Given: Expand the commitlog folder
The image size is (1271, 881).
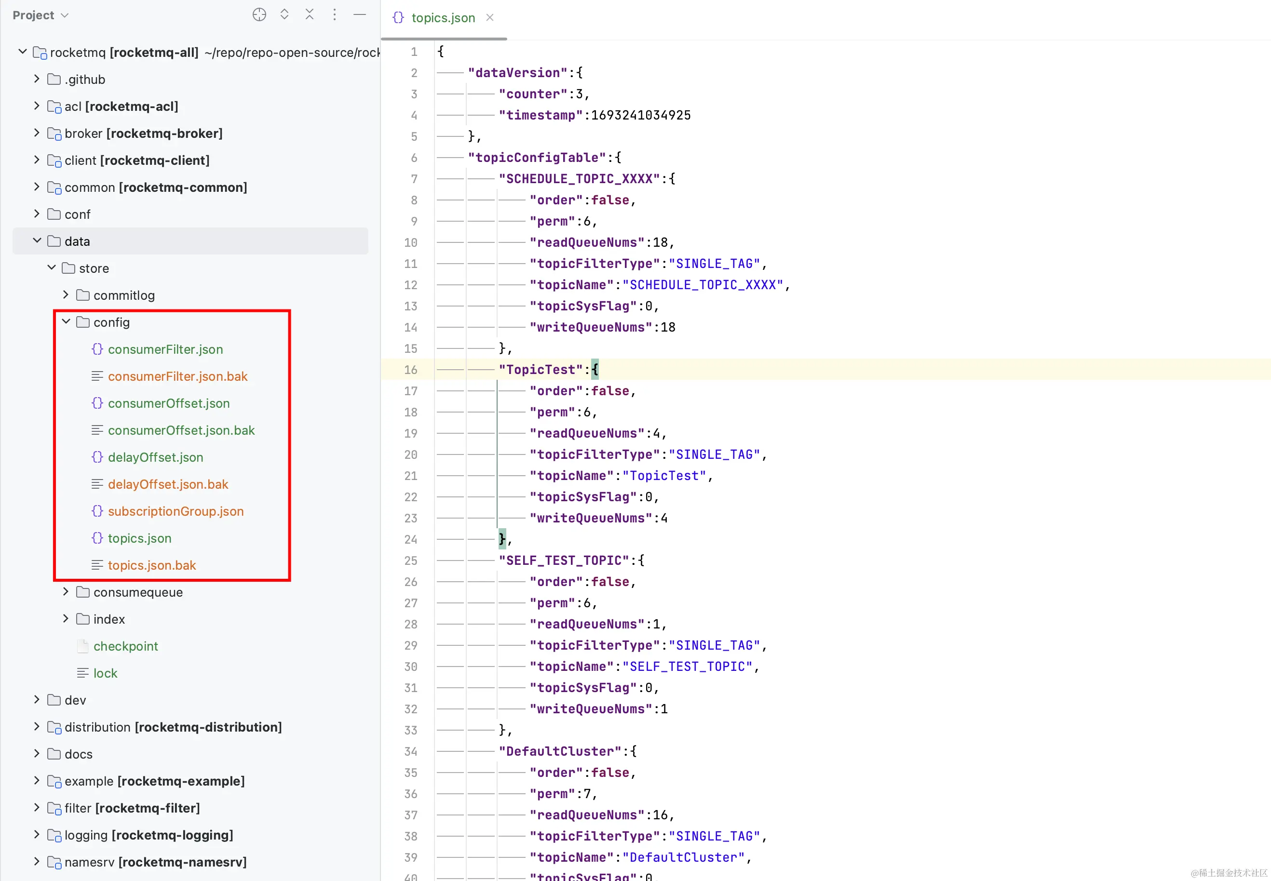Looking at the screenshot, I should 66,295.
